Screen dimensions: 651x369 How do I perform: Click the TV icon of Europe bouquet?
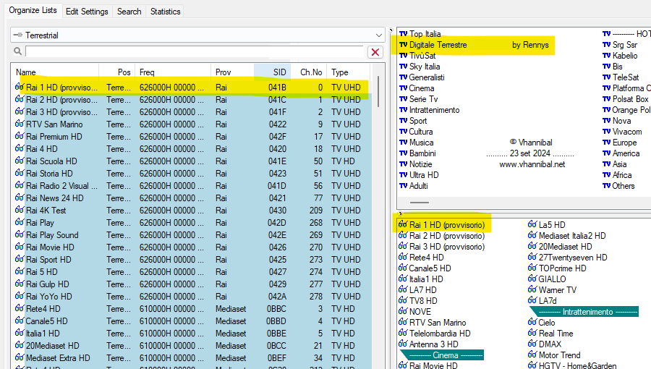pos(607,143)
